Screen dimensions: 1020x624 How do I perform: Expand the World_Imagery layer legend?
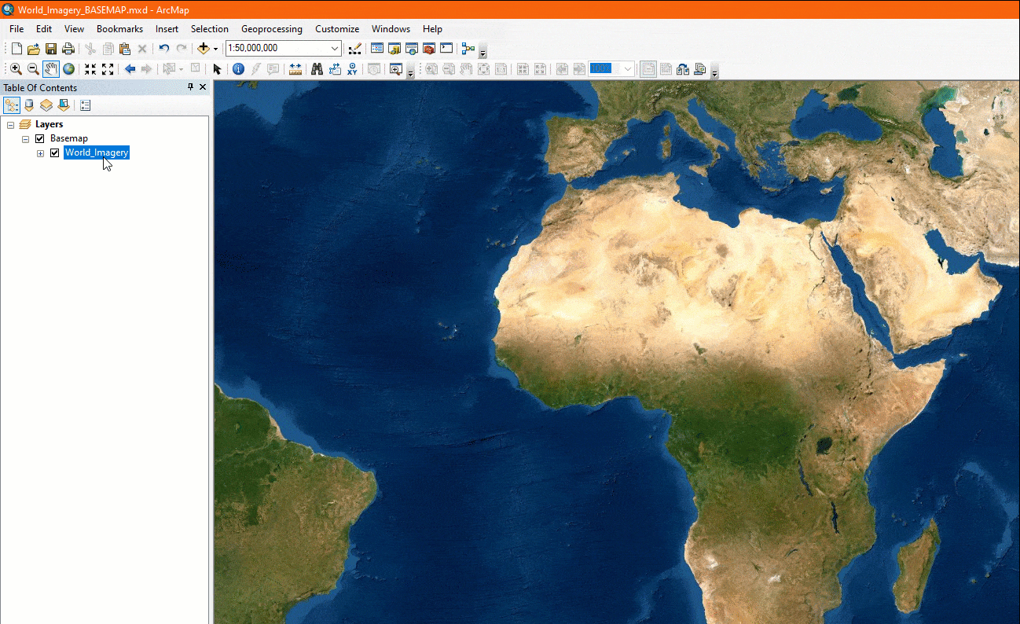tap(40, 153)
